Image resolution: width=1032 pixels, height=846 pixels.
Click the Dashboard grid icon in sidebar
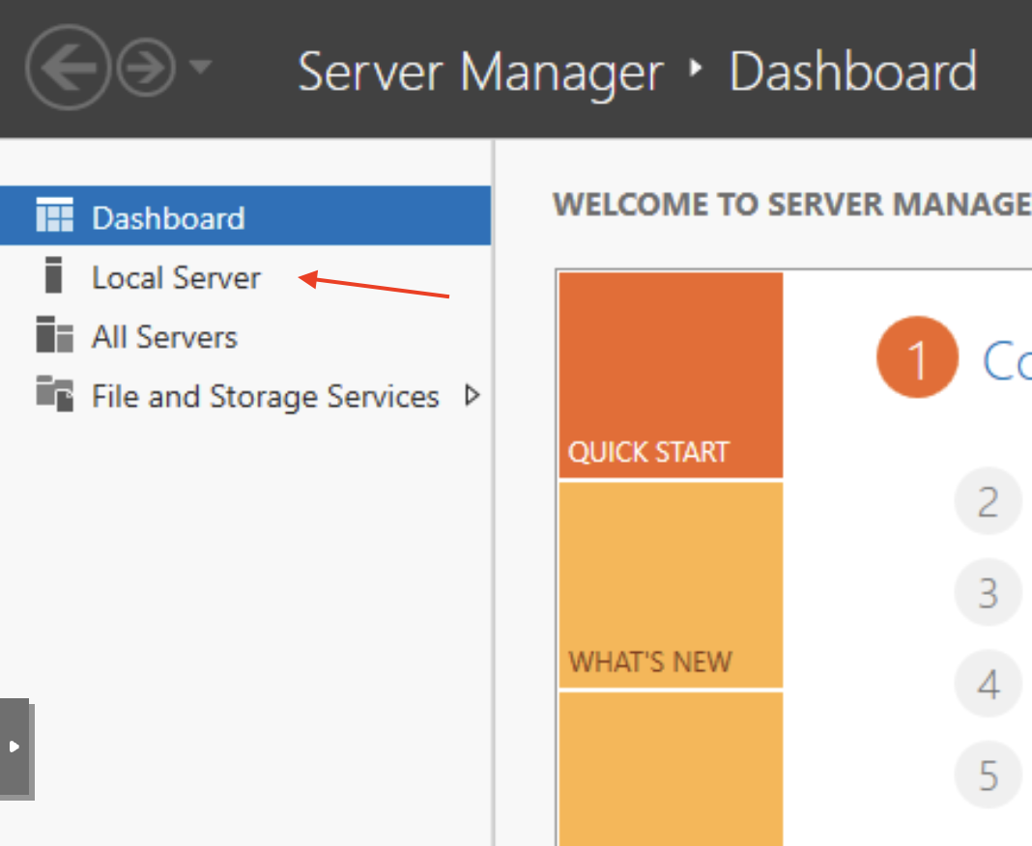54,215
